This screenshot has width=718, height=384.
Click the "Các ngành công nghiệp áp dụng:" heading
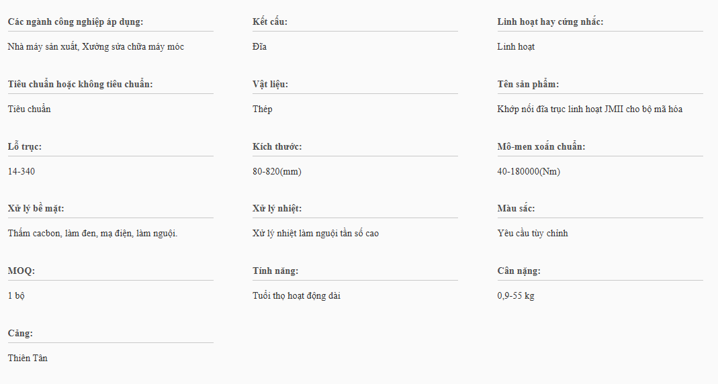click(x=75, y=22)
